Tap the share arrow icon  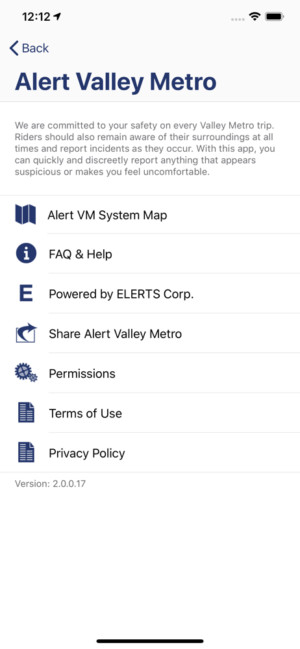click(x=26, y=333)
